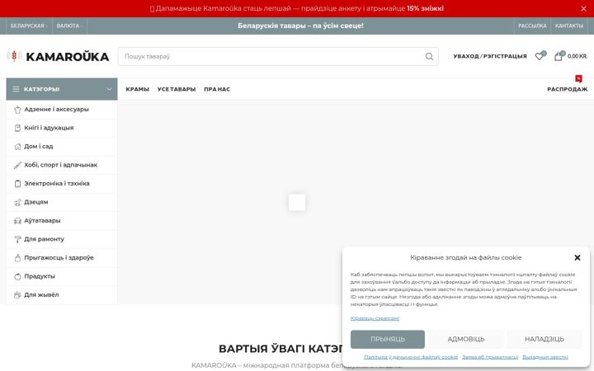594x371 pixels.
Task: Select the Электроніка і тэхніка category
Action: [x=62, y=184]
